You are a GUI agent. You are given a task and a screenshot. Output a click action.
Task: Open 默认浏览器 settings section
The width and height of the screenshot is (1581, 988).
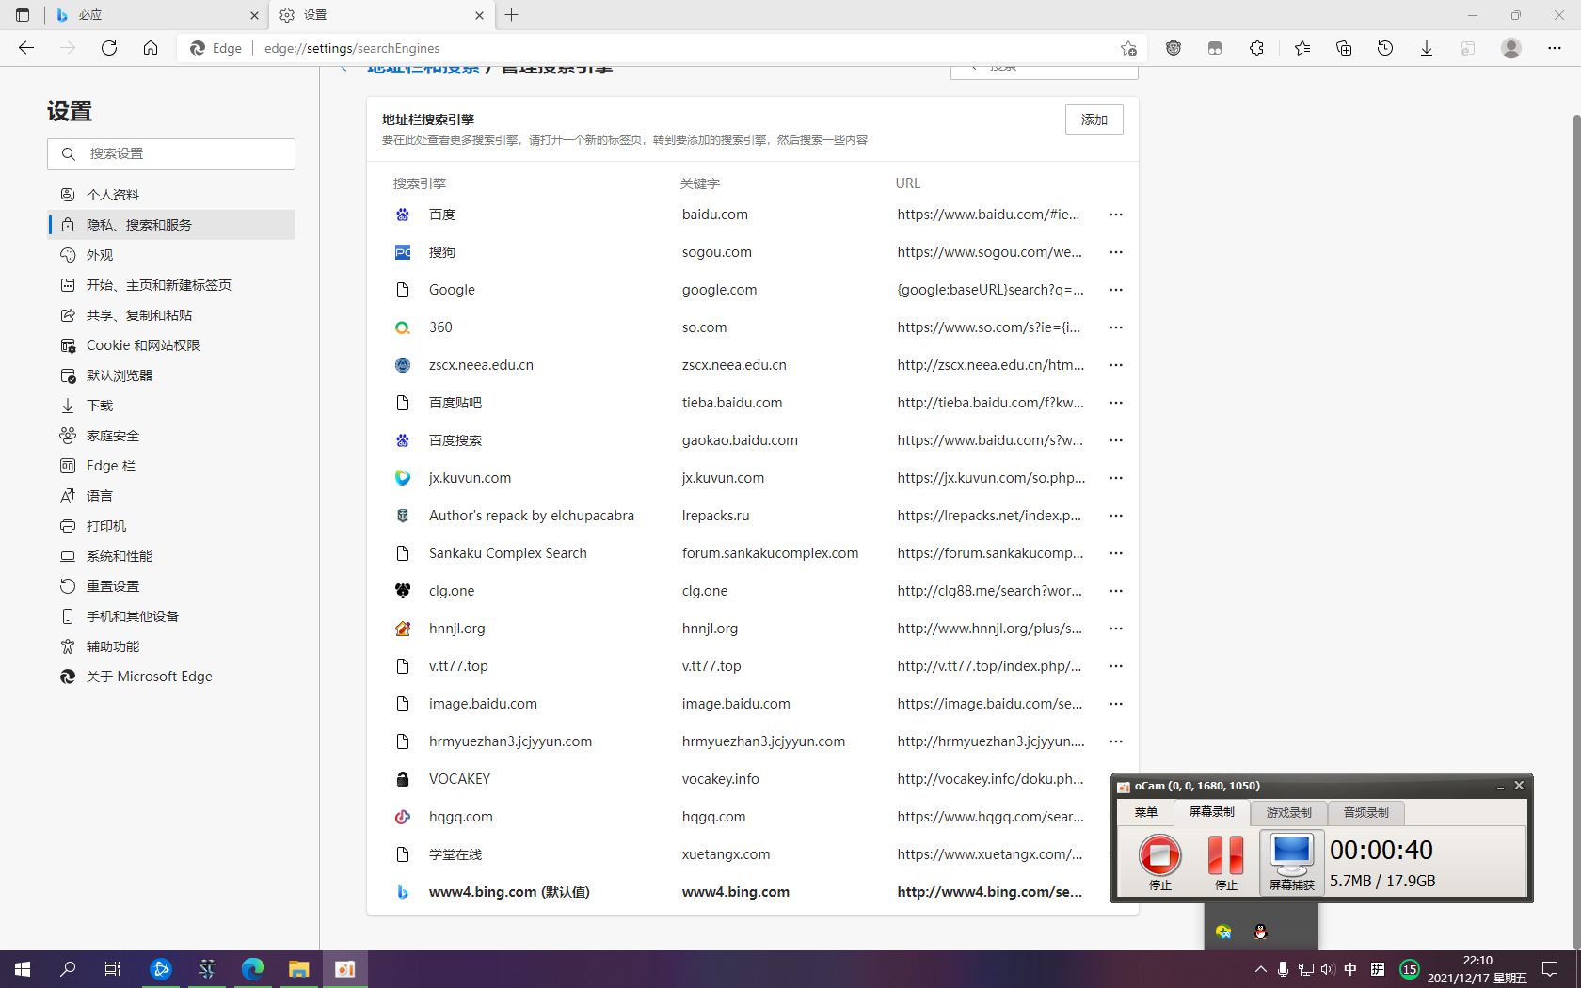click(171, 375)
